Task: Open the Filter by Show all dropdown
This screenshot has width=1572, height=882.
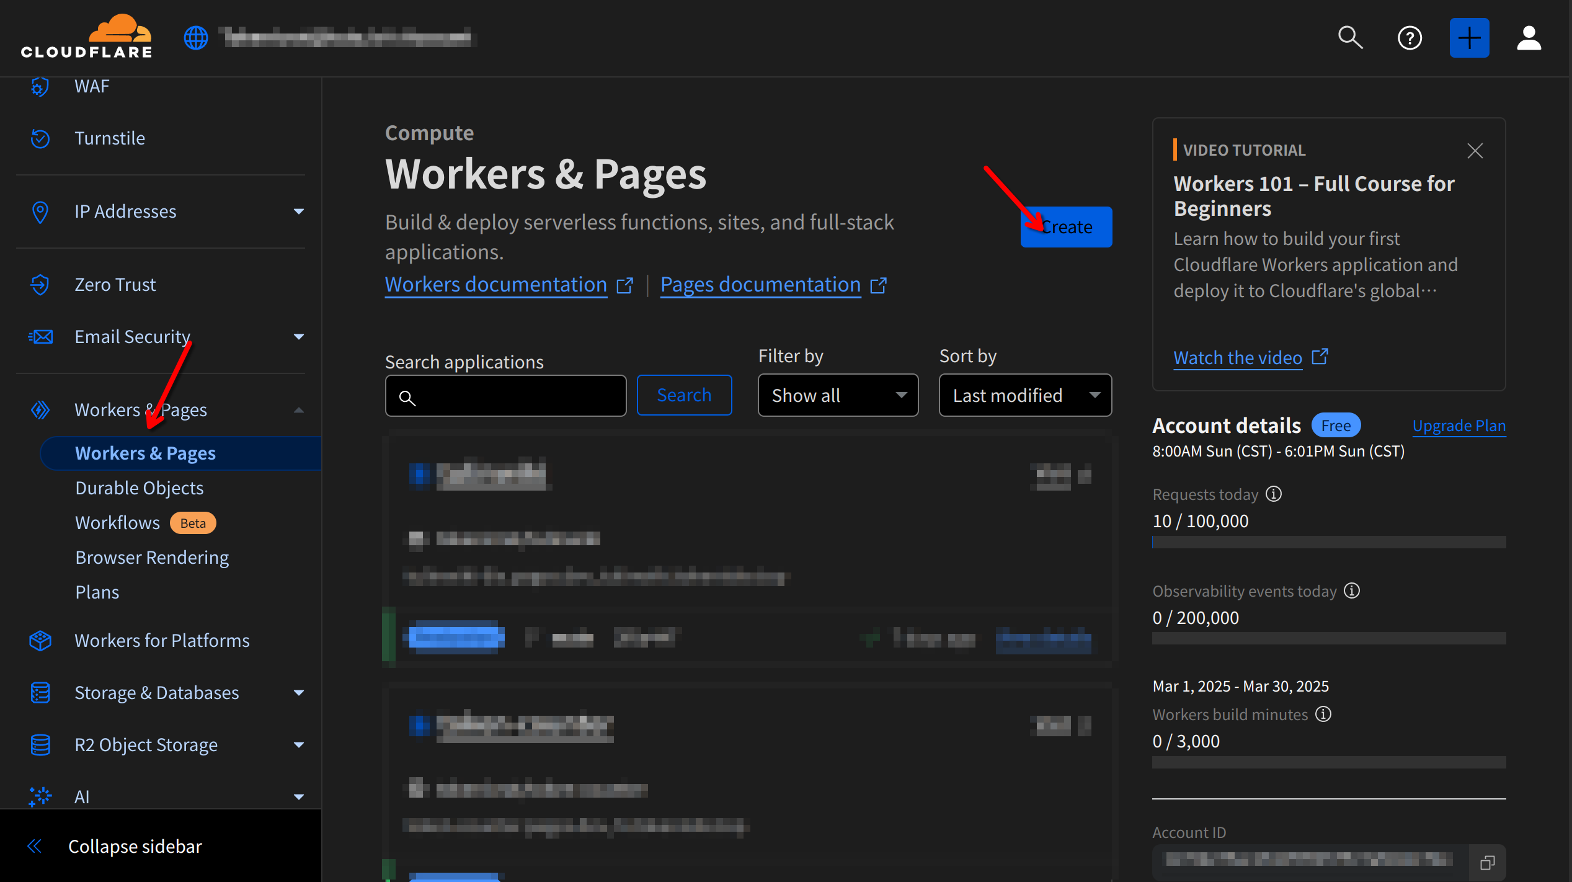Action: 838,395
